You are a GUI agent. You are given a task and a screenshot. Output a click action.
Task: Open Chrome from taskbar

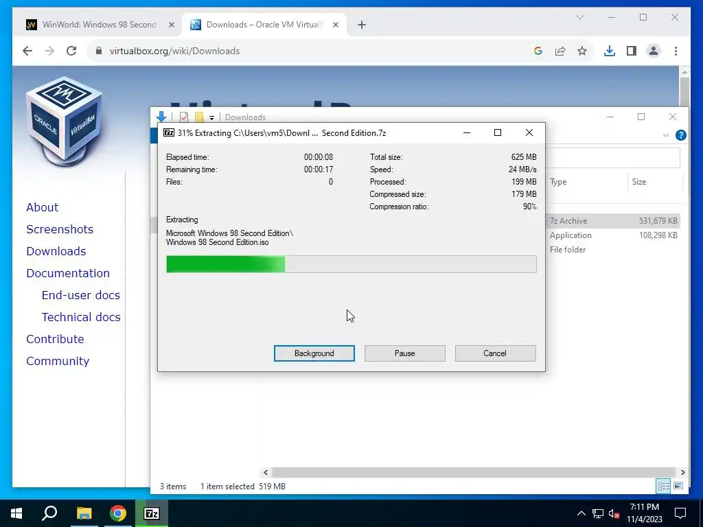[x=118, y=513]
